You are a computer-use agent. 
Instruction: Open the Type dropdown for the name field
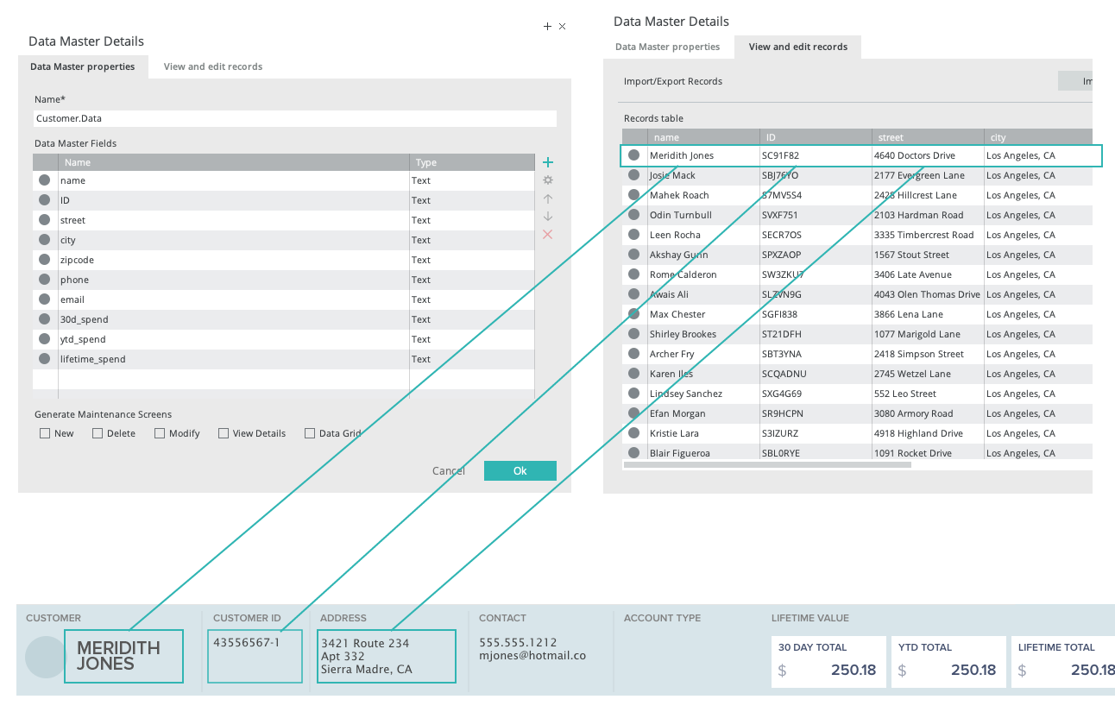coord(471,180)
